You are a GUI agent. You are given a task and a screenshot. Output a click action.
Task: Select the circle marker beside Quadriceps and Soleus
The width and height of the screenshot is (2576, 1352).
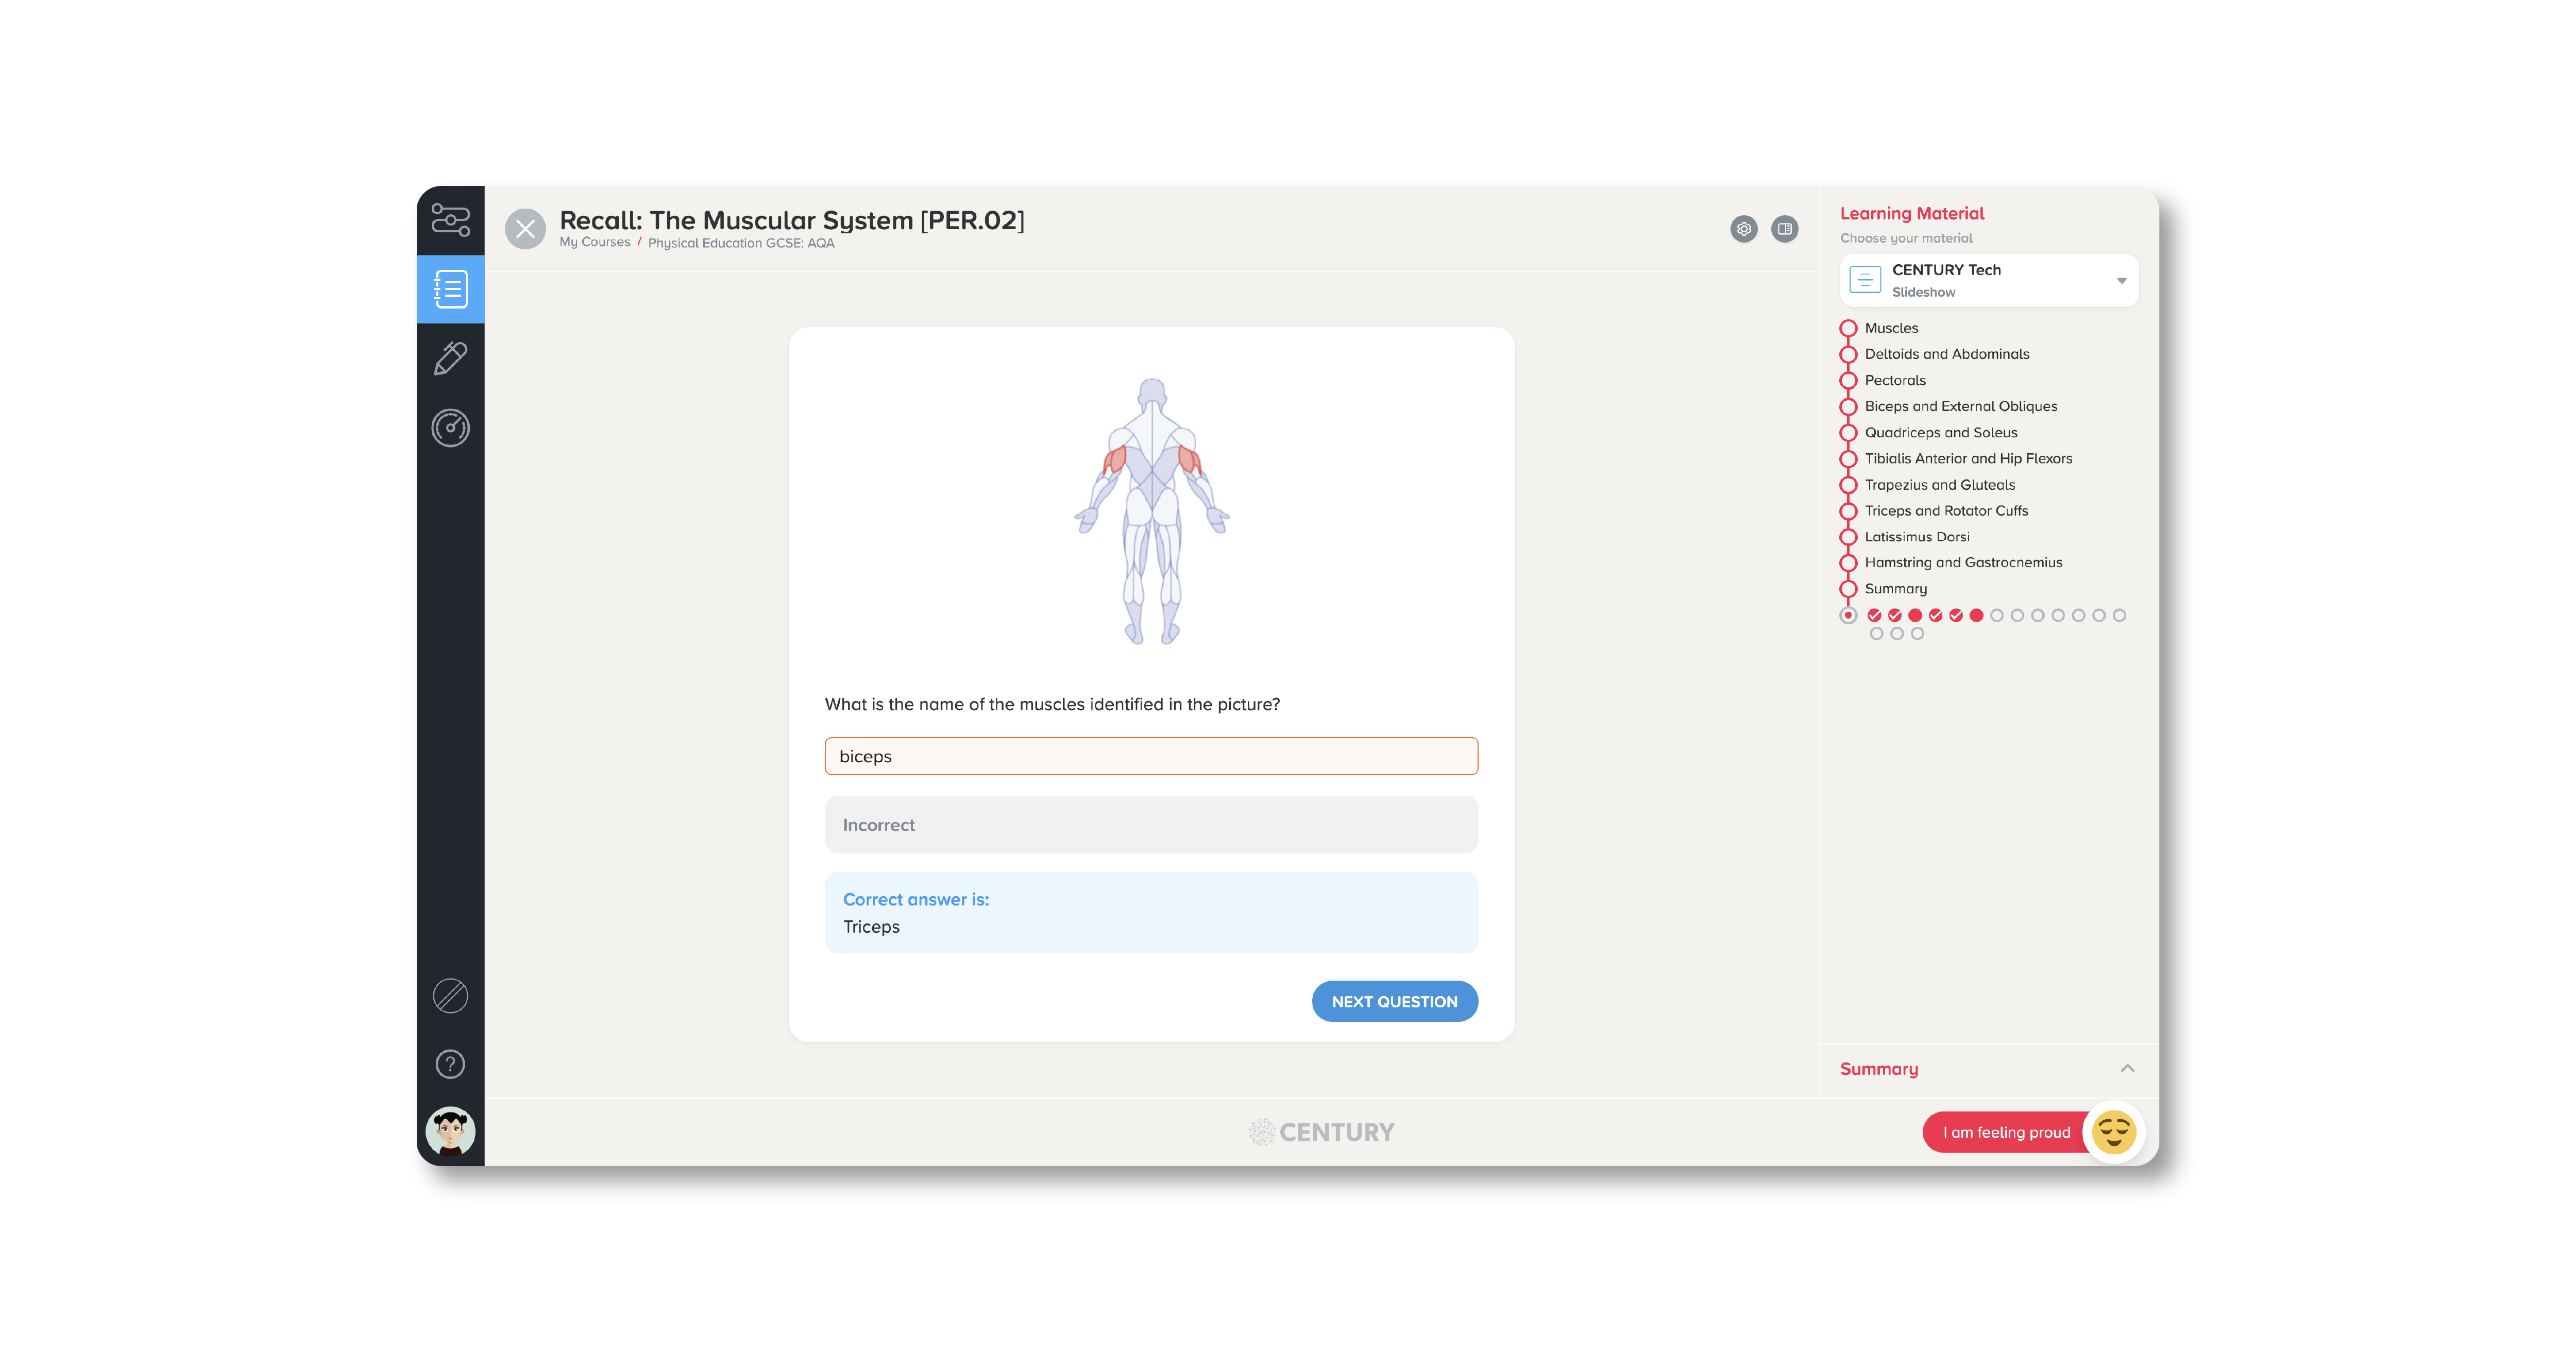pyautogui.click(x=1848, y=432)
